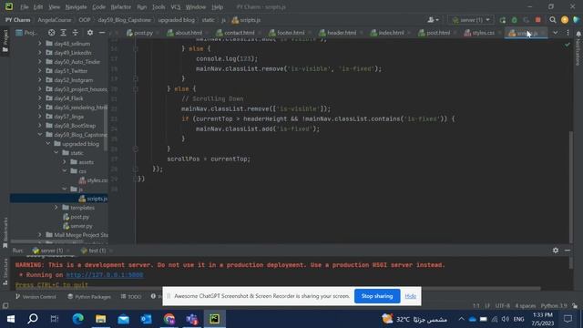Expand the day54_Flask folder

click(40, 98)
